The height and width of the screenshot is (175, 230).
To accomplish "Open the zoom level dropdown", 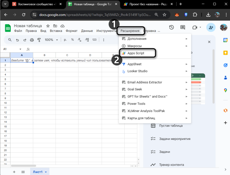I will point(51,40).
